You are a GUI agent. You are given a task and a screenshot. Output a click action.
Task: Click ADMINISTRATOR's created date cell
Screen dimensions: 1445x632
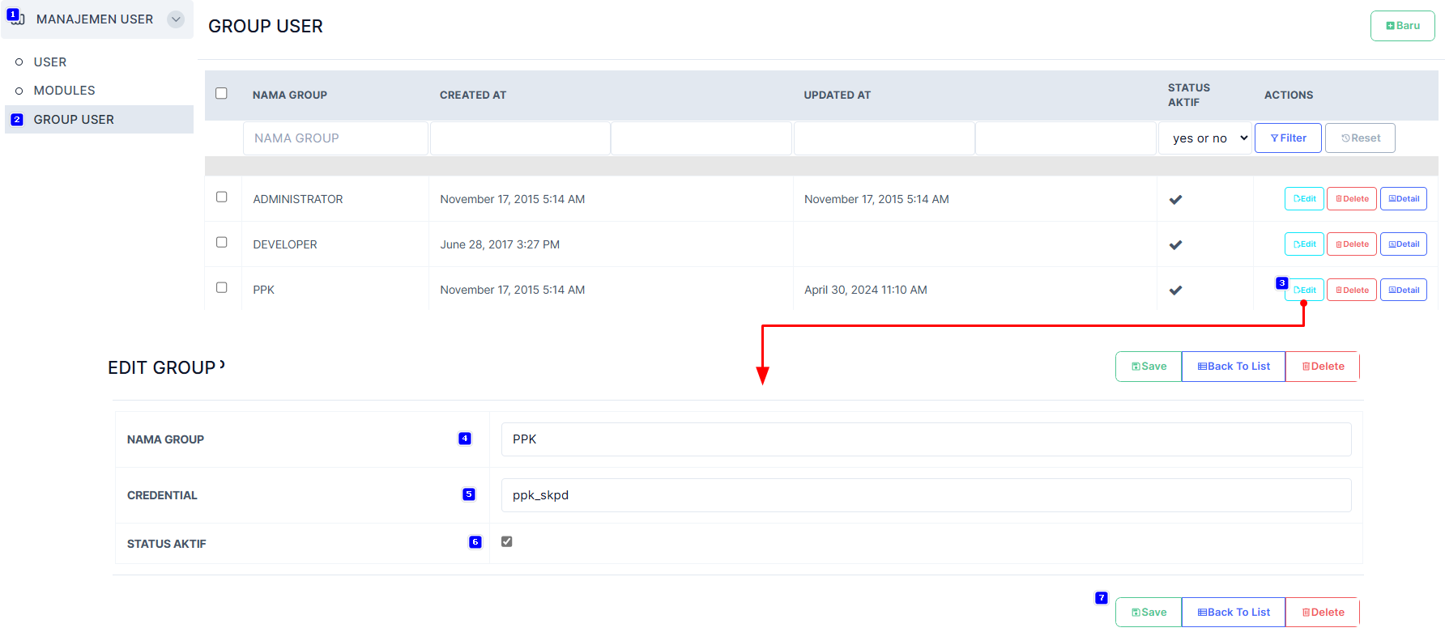pos(513,199)
